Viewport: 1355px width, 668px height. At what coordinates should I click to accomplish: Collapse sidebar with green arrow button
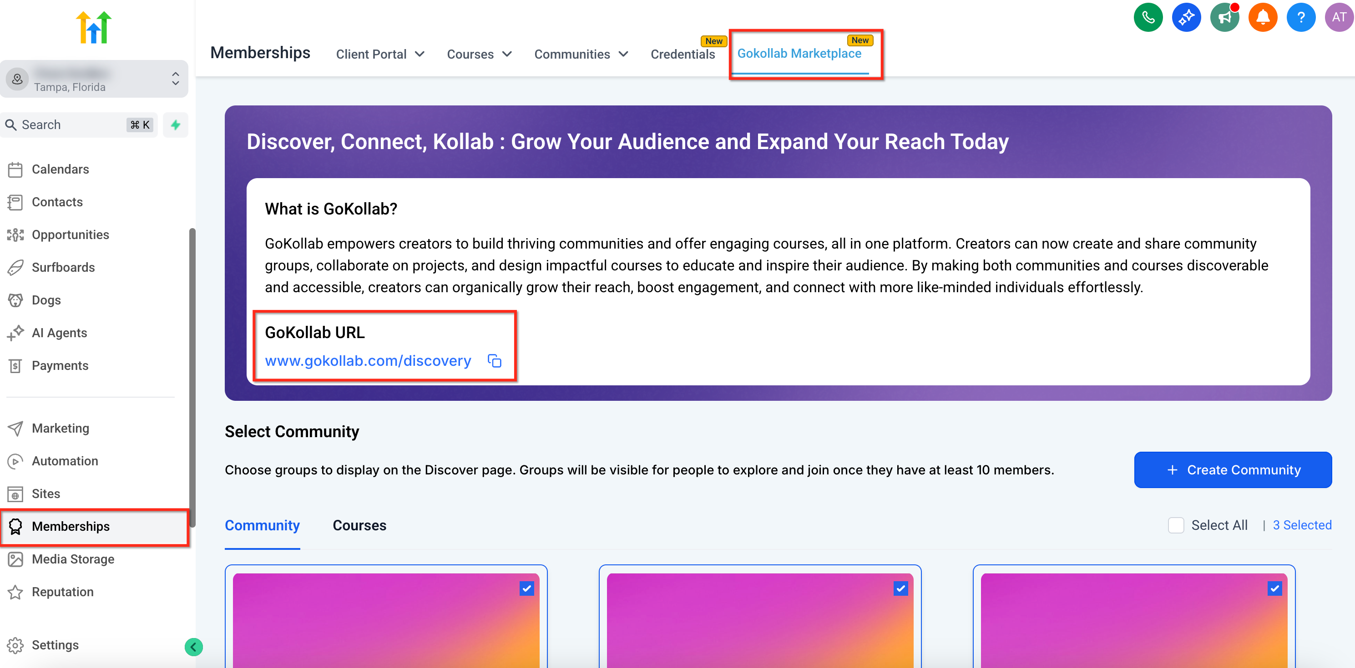pyautogui.click(x=193, y=647)
